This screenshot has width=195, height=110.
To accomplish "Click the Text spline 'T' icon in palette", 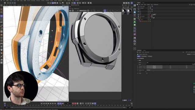I will (x=135, y=15).
